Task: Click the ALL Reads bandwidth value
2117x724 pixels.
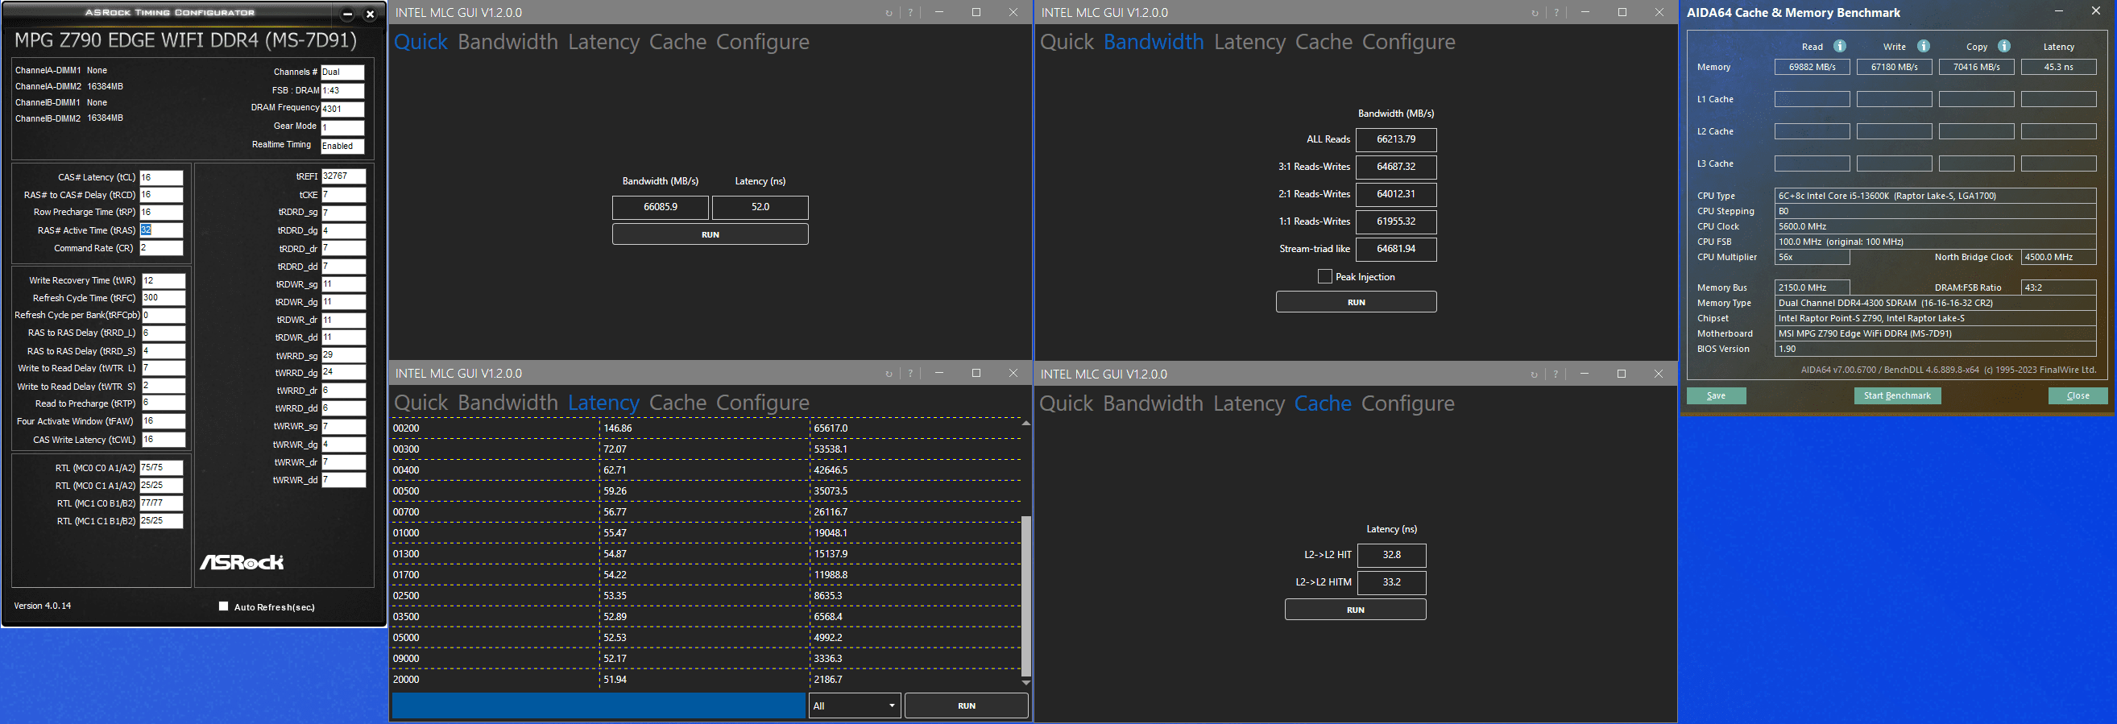Action: click(x=1396, y=139)
